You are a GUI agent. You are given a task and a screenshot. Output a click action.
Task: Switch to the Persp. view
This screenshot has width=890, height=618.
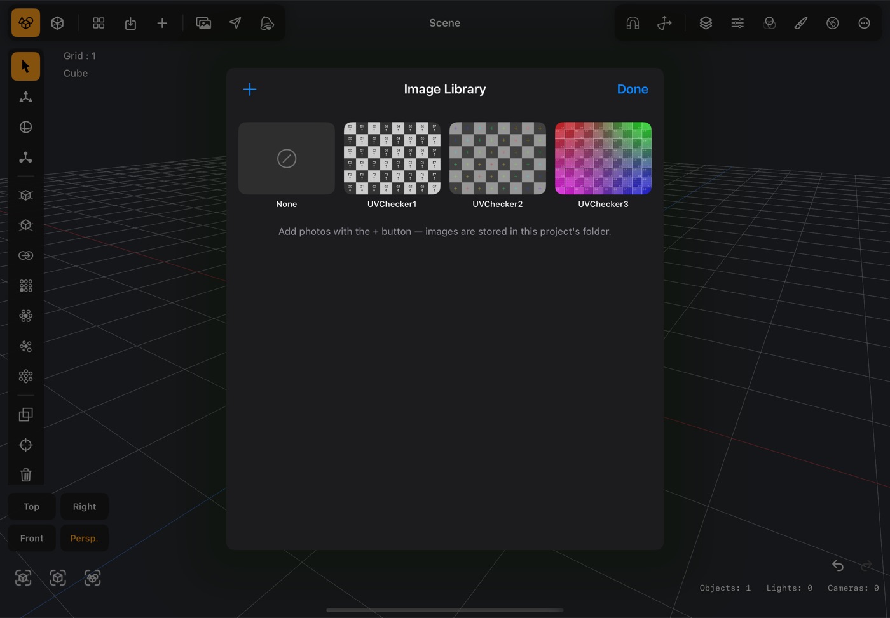pyautogui.click(x=85, y=538)
